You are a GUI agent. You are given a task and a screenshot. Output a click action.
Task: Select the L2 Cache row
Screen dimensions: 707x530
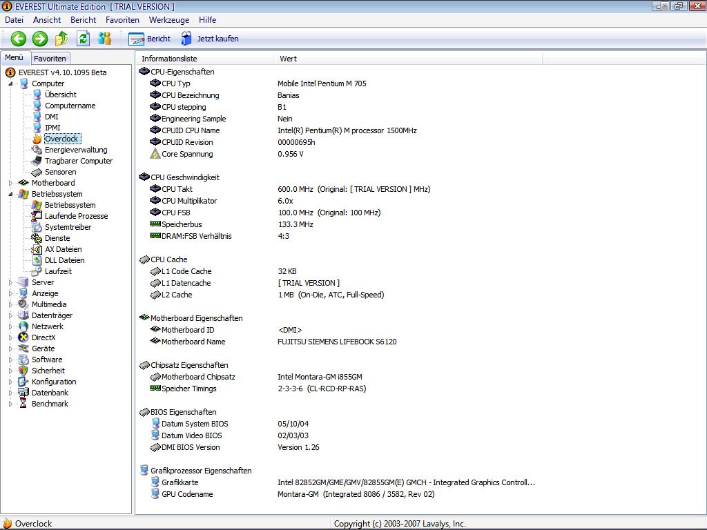point(338,295)
